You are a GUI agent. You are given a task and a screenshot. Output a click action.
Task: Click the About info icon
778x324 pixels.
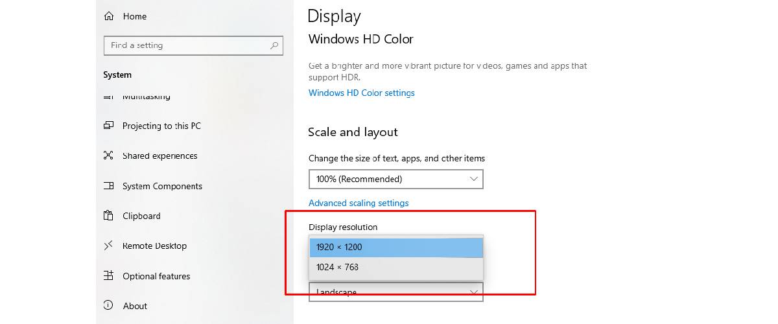tap(109, 306)
